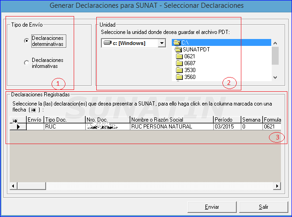
Task: Select Declaraciones determinativas radio button
Action: point(26,41)
